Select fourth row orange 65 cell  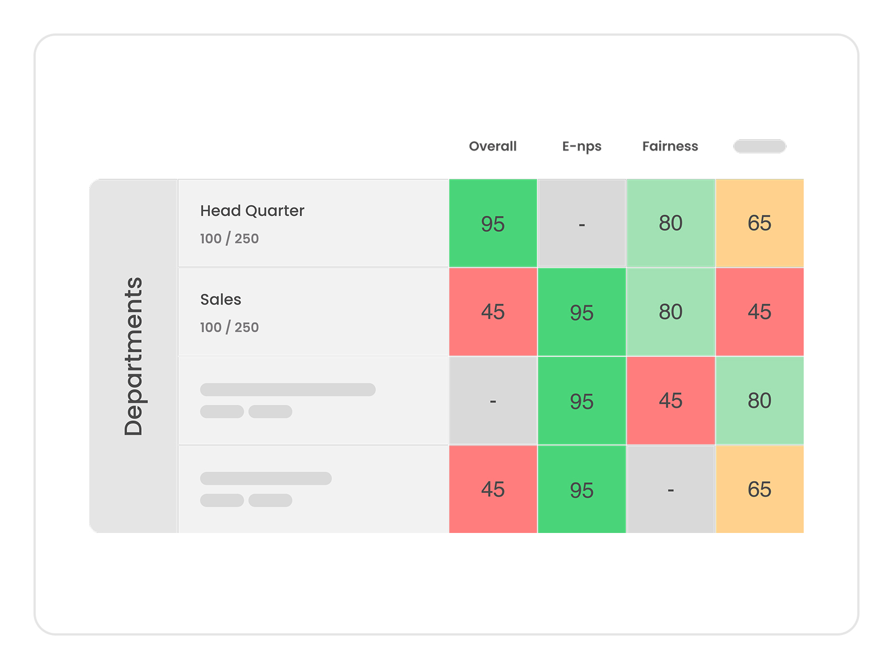click(760, 489)
